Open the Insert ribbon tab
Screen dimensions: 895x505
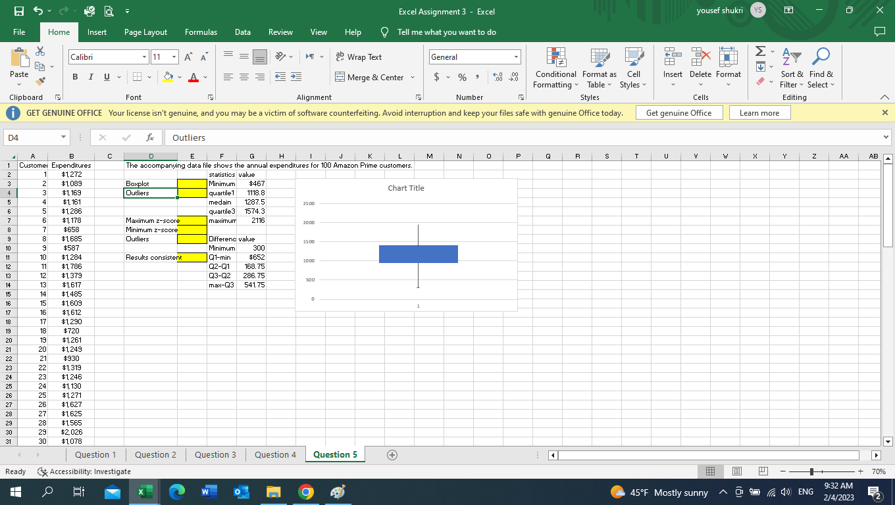coord(97,32)
